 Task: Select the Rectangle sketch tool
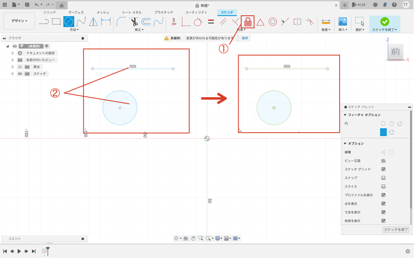pos(56,22)
